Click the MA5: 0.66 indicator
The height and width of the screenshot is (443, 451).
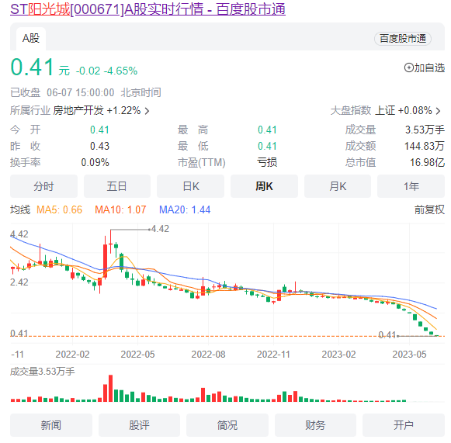(x=60, y=209)
